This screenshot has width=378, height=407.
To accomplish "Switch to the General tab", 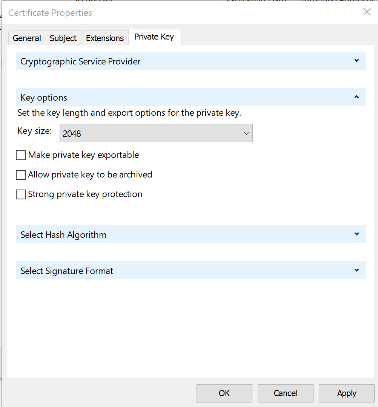I will pos(27,38).
